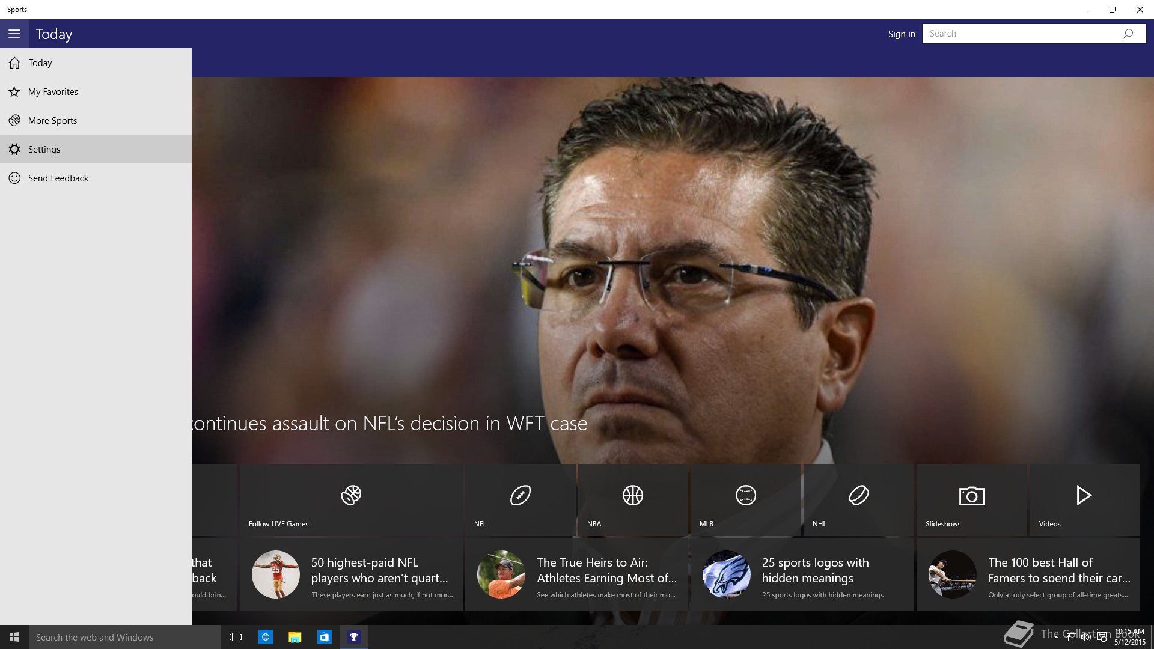This screenshot has height=649, width=1154.
Task: Click the basketball icon above NBA
Action: (x=633, y=495)
